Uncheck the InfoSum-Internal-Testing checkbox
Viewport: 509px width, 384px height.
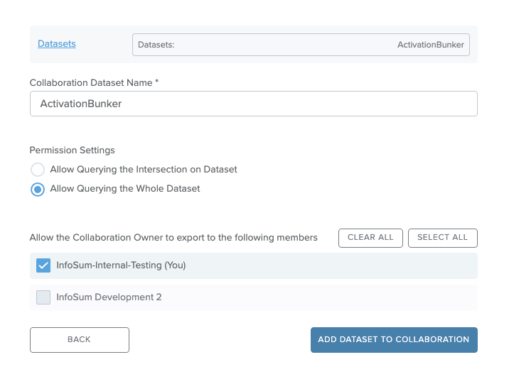pyautogui.click(x=43, y=265)
